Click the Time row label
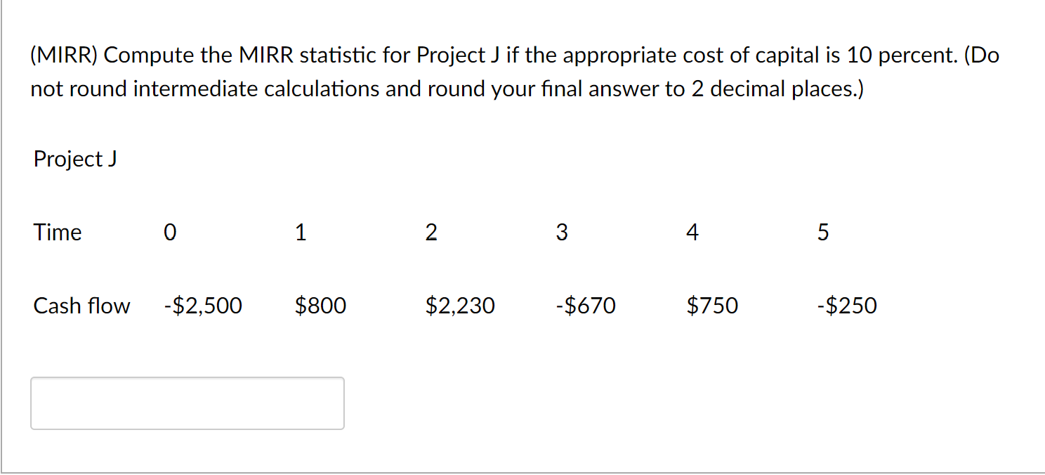The height and width of the screenshot is (475, 1045). click(58, 233)
